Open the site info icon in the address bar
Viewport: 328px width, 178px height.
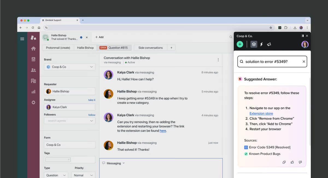(46, 28)
